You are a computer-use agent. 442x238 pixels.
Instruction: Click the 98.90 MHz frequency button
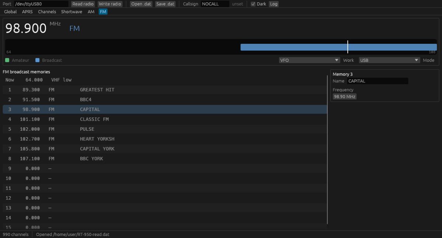(345, 97)
